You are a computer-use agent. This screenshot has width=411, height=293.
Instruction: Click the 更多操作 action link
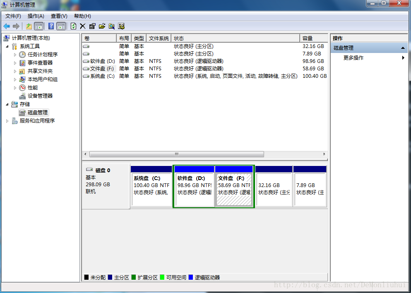[353, 58]
